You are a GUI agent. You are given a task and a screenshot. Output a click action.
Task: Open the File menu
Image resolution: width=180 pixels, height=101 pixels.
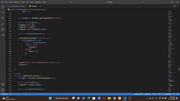pos(6,2)
